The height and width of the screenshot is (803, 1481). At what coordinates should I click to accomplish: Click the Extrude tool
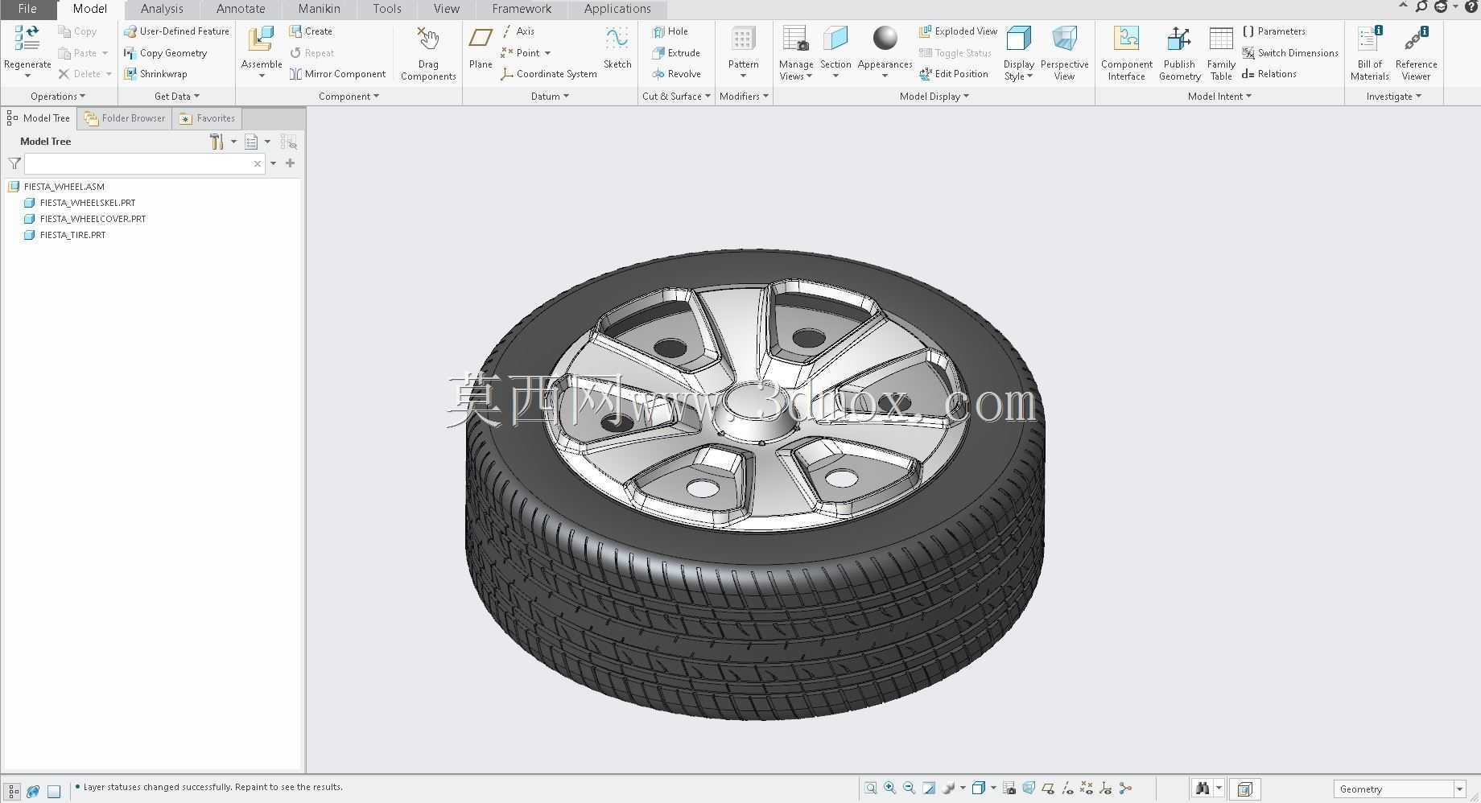[676, 53]
